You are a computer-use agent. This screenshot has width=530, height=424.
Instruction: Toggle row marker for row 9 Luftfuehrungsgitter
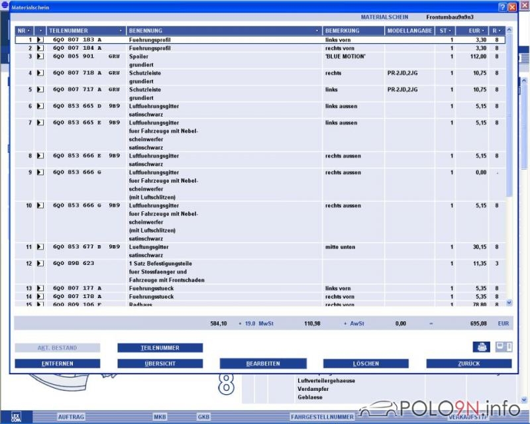click(40, 172)
